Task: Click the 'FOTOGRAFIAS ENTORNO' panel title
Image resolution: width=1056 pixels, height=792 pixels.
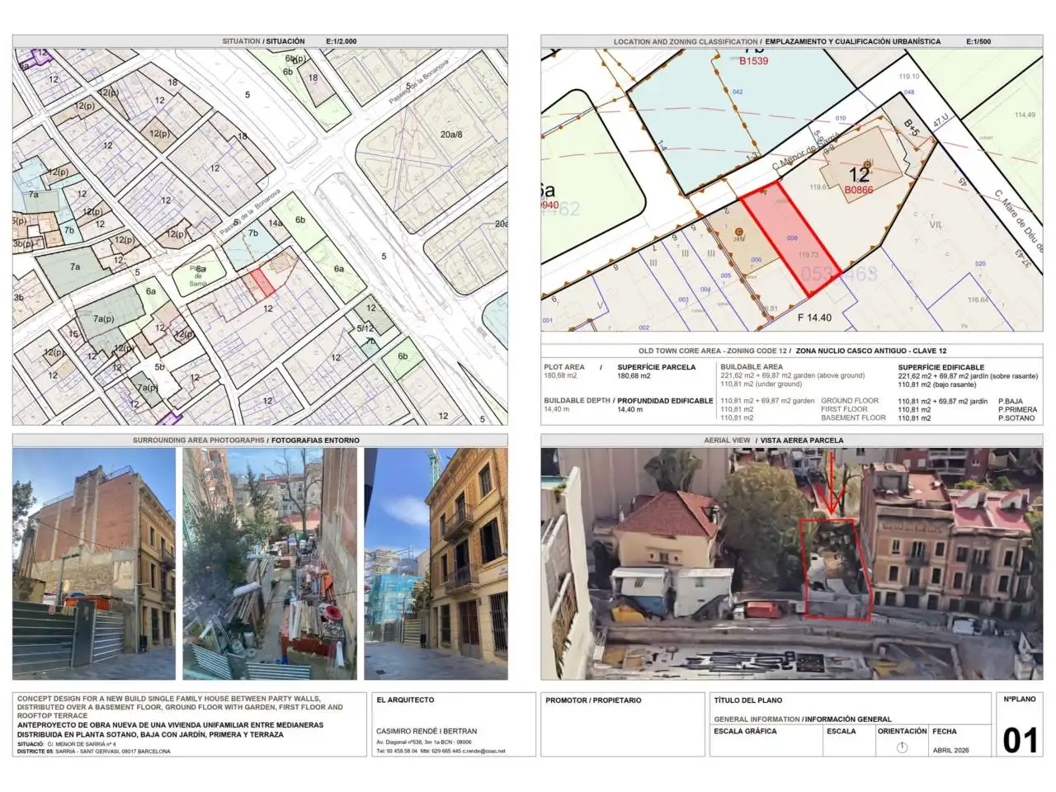Action: pos(315,441)
